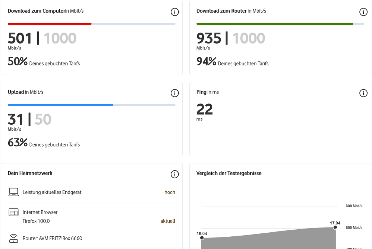Click the laptop icon for Endgerät

(x=13, y=192)
